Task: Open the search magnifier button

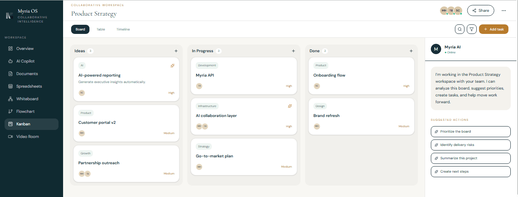Action: 460,29
